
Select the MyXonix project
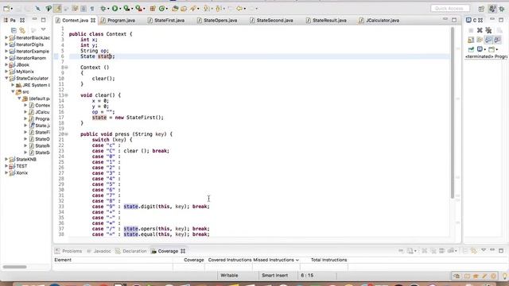(25, 71)
